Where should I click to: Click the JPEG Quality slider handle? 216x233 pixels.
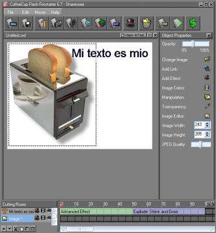(200, 144)
